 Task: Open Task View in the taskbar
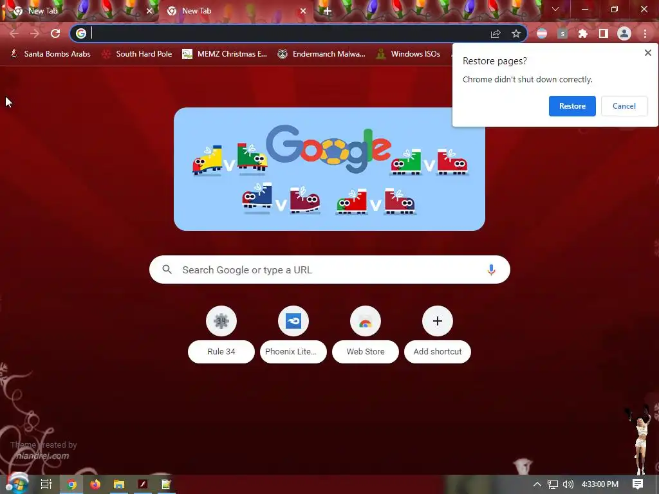click(46, 484)
